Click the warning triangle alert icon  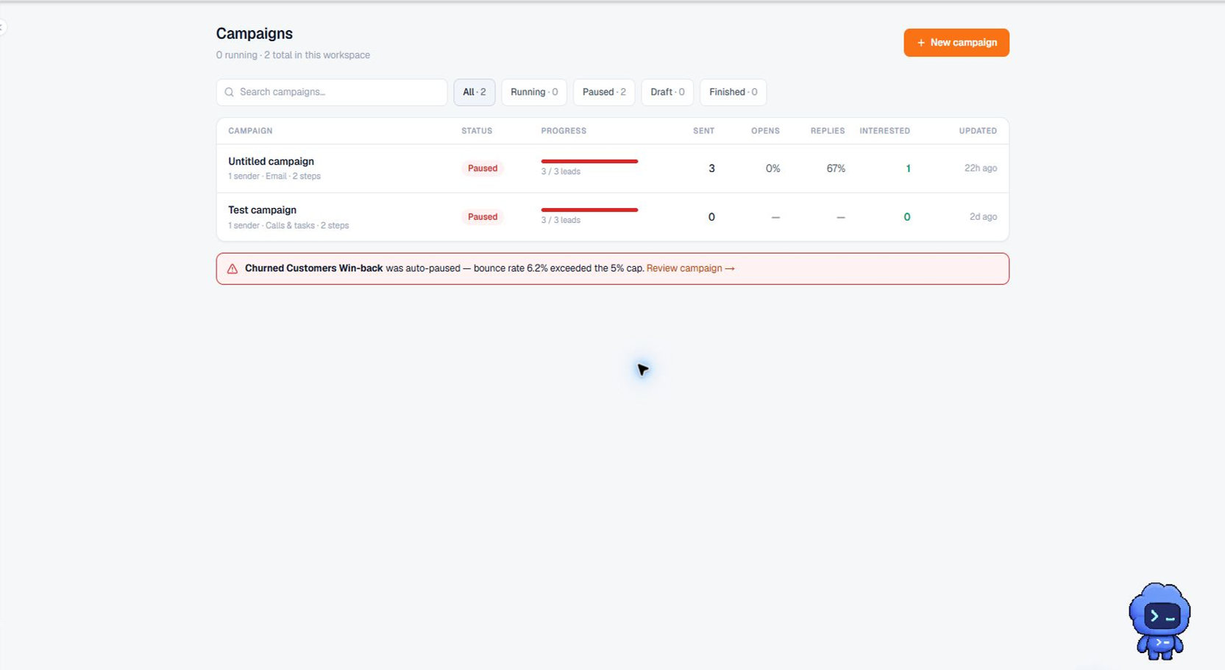click(x=232, y=268)
